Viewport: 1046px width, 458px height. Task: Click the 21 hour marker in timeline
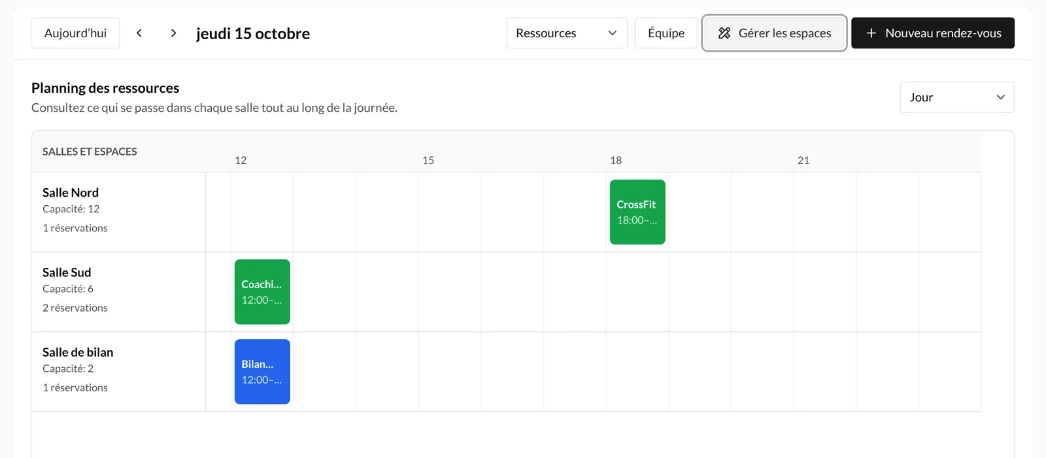point(803,160)
